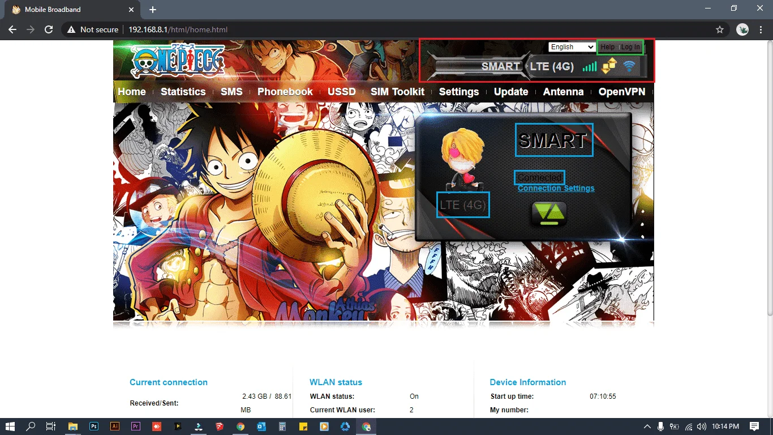The width and height of the screenshot is (773, 435).
Task: Click the Start up time label
Action: tap(512, 396)
